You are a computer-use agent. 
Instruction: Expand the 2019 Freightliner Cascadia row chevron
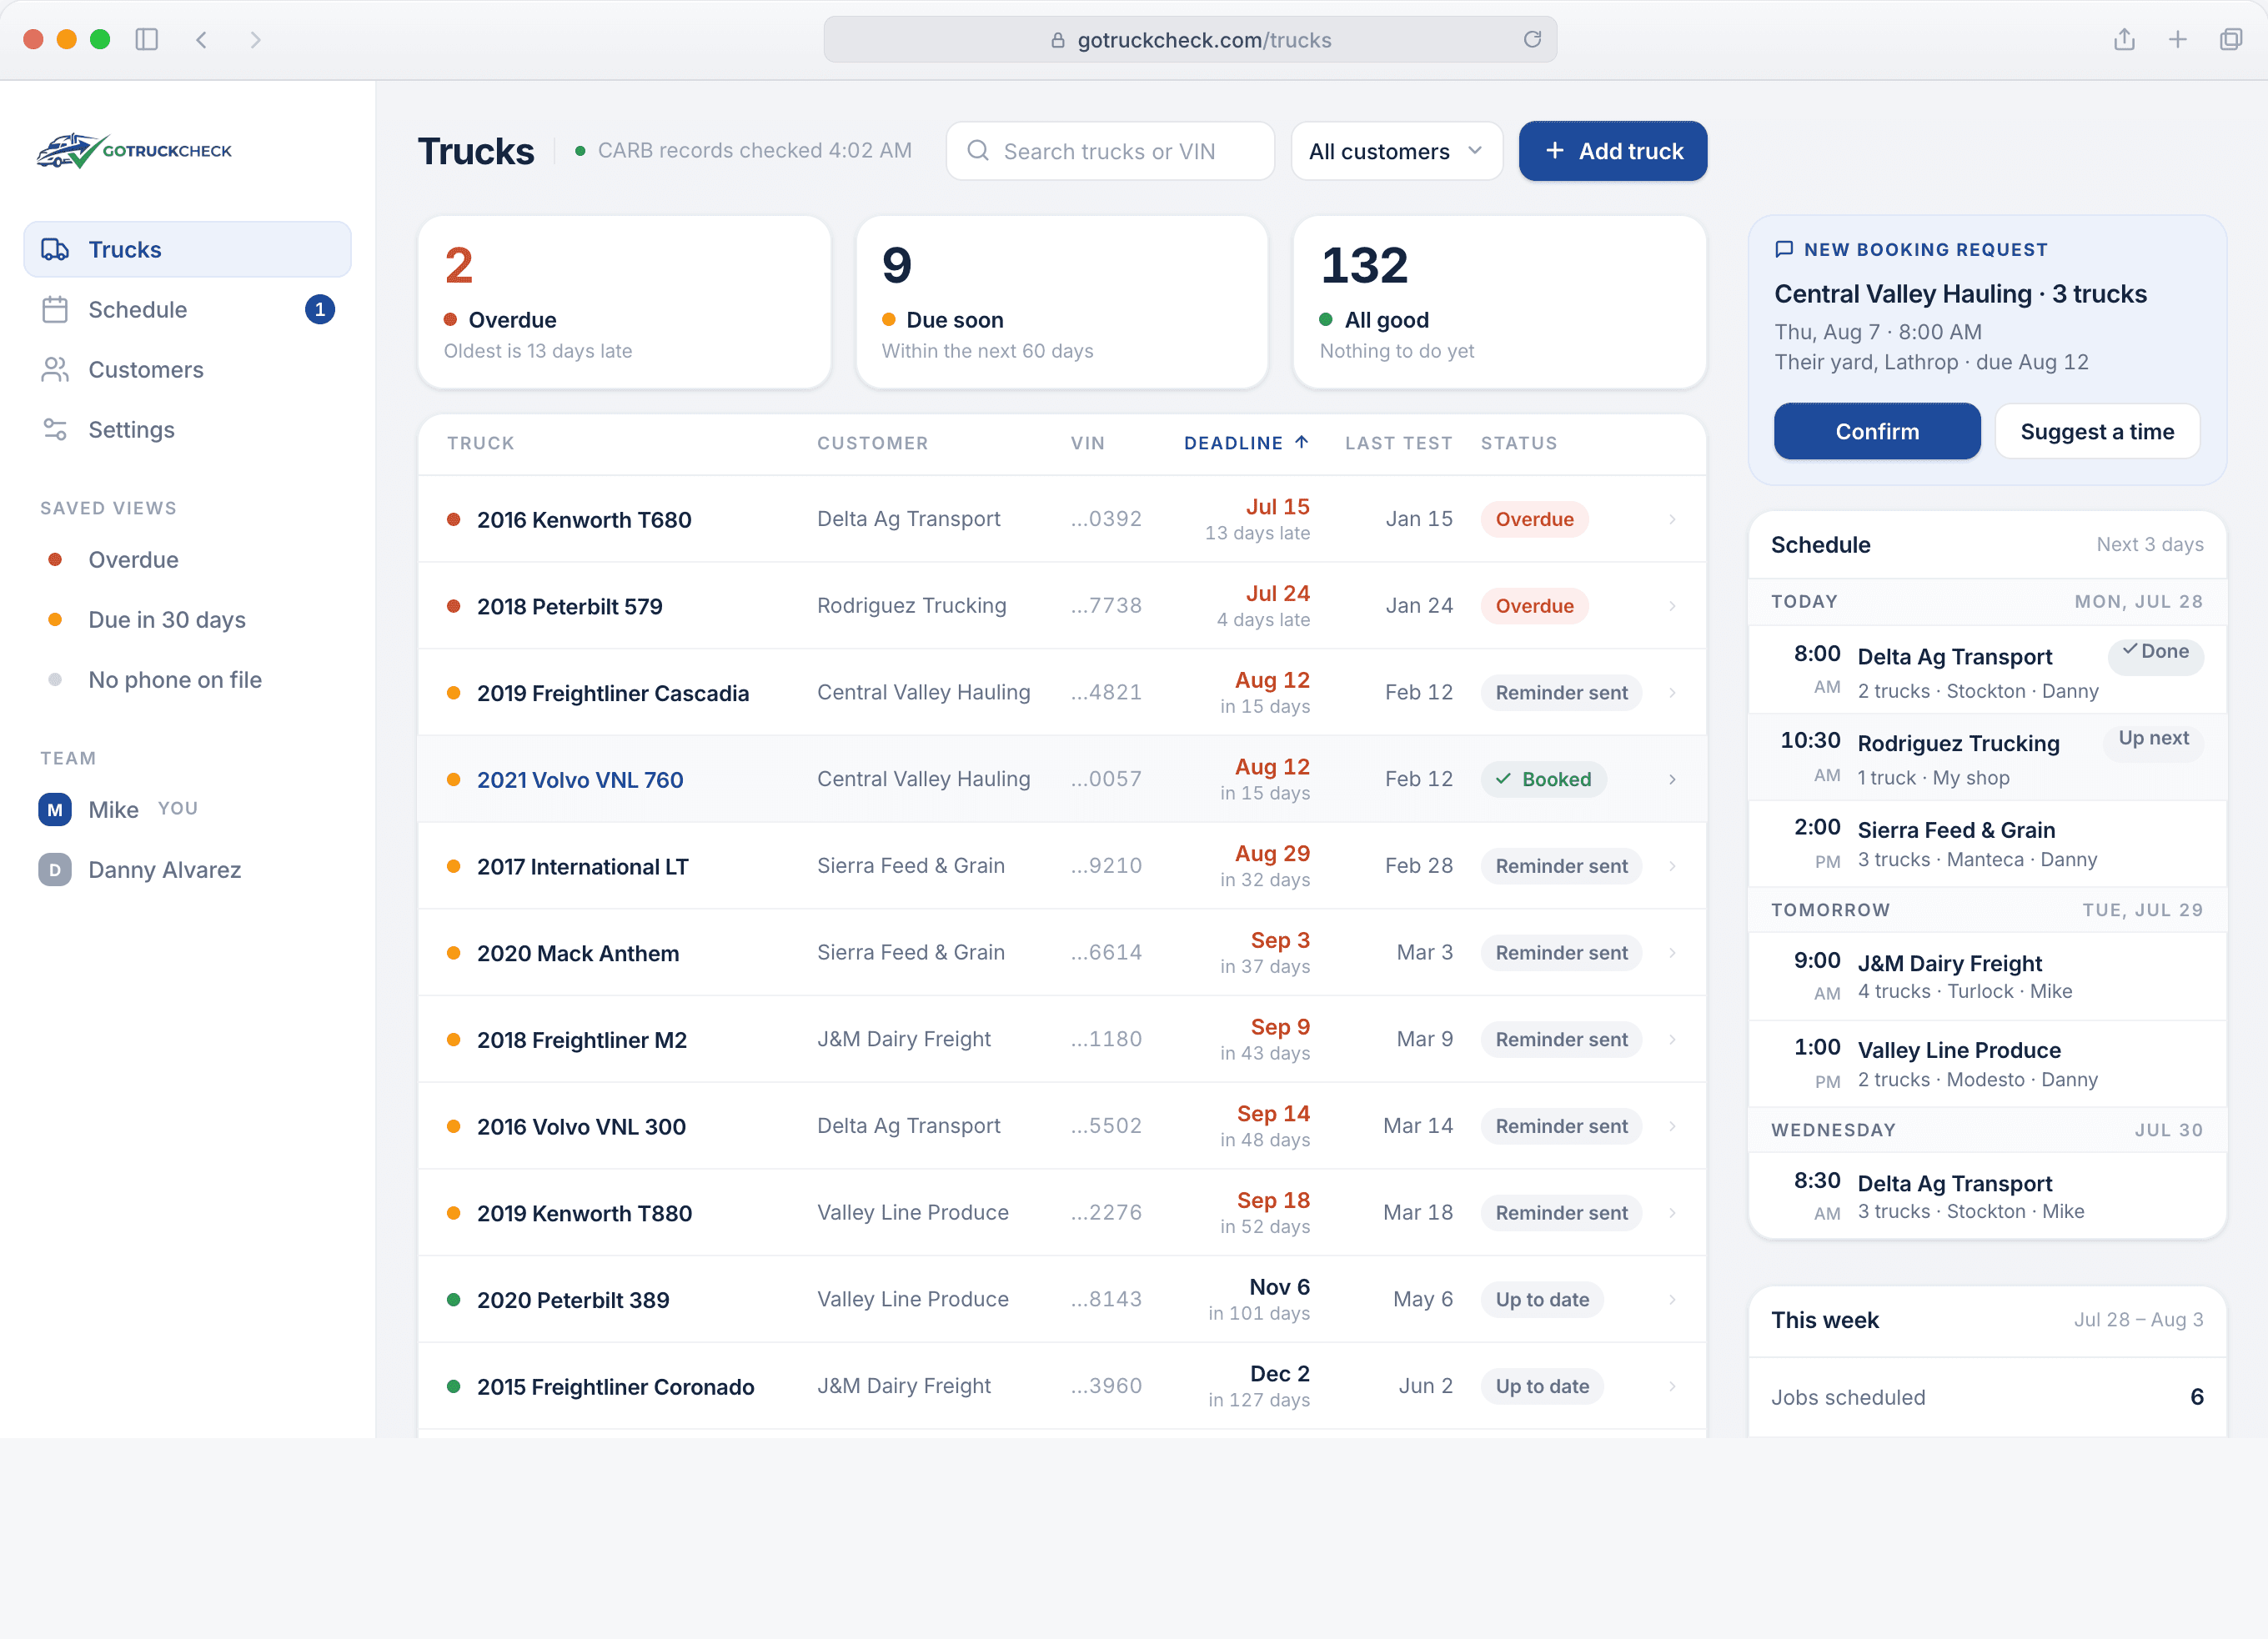1672,693
